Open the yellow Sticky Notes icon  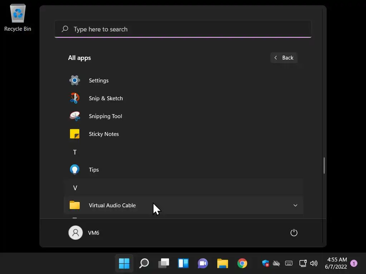coord(75,134)
